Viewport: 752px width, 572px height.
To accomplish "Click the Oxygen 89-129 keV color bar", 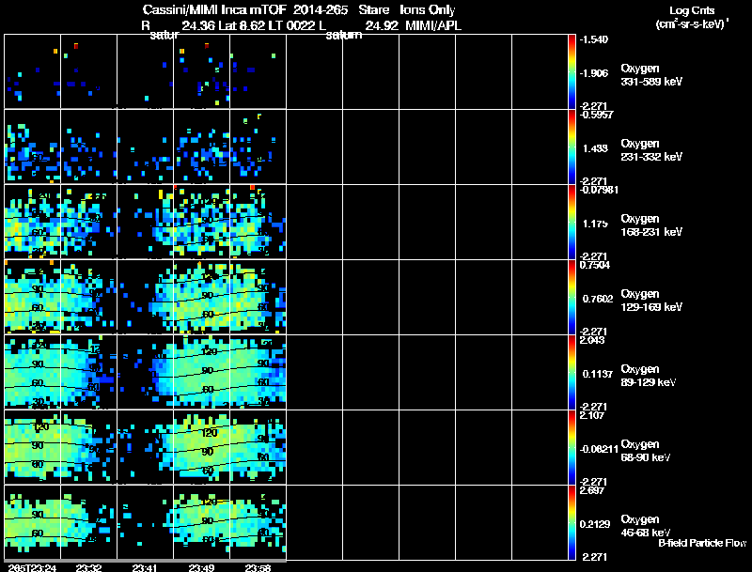I will coord(572,372).
